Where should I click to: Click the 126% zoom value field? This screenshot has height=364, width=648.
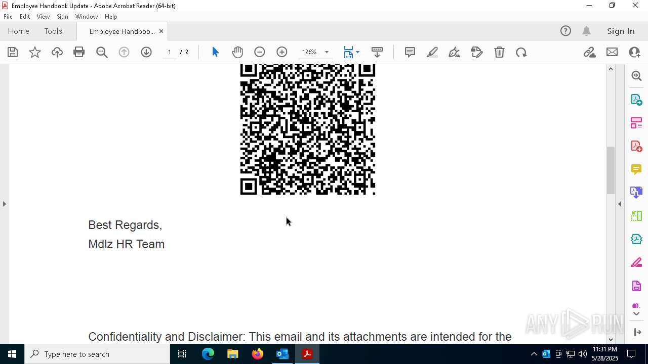tap(309, 52)
